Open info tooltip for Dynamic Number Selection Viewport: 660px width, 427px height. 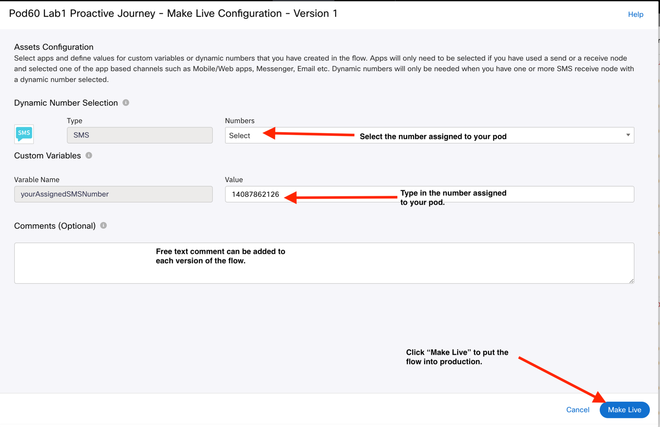[126, 102]
